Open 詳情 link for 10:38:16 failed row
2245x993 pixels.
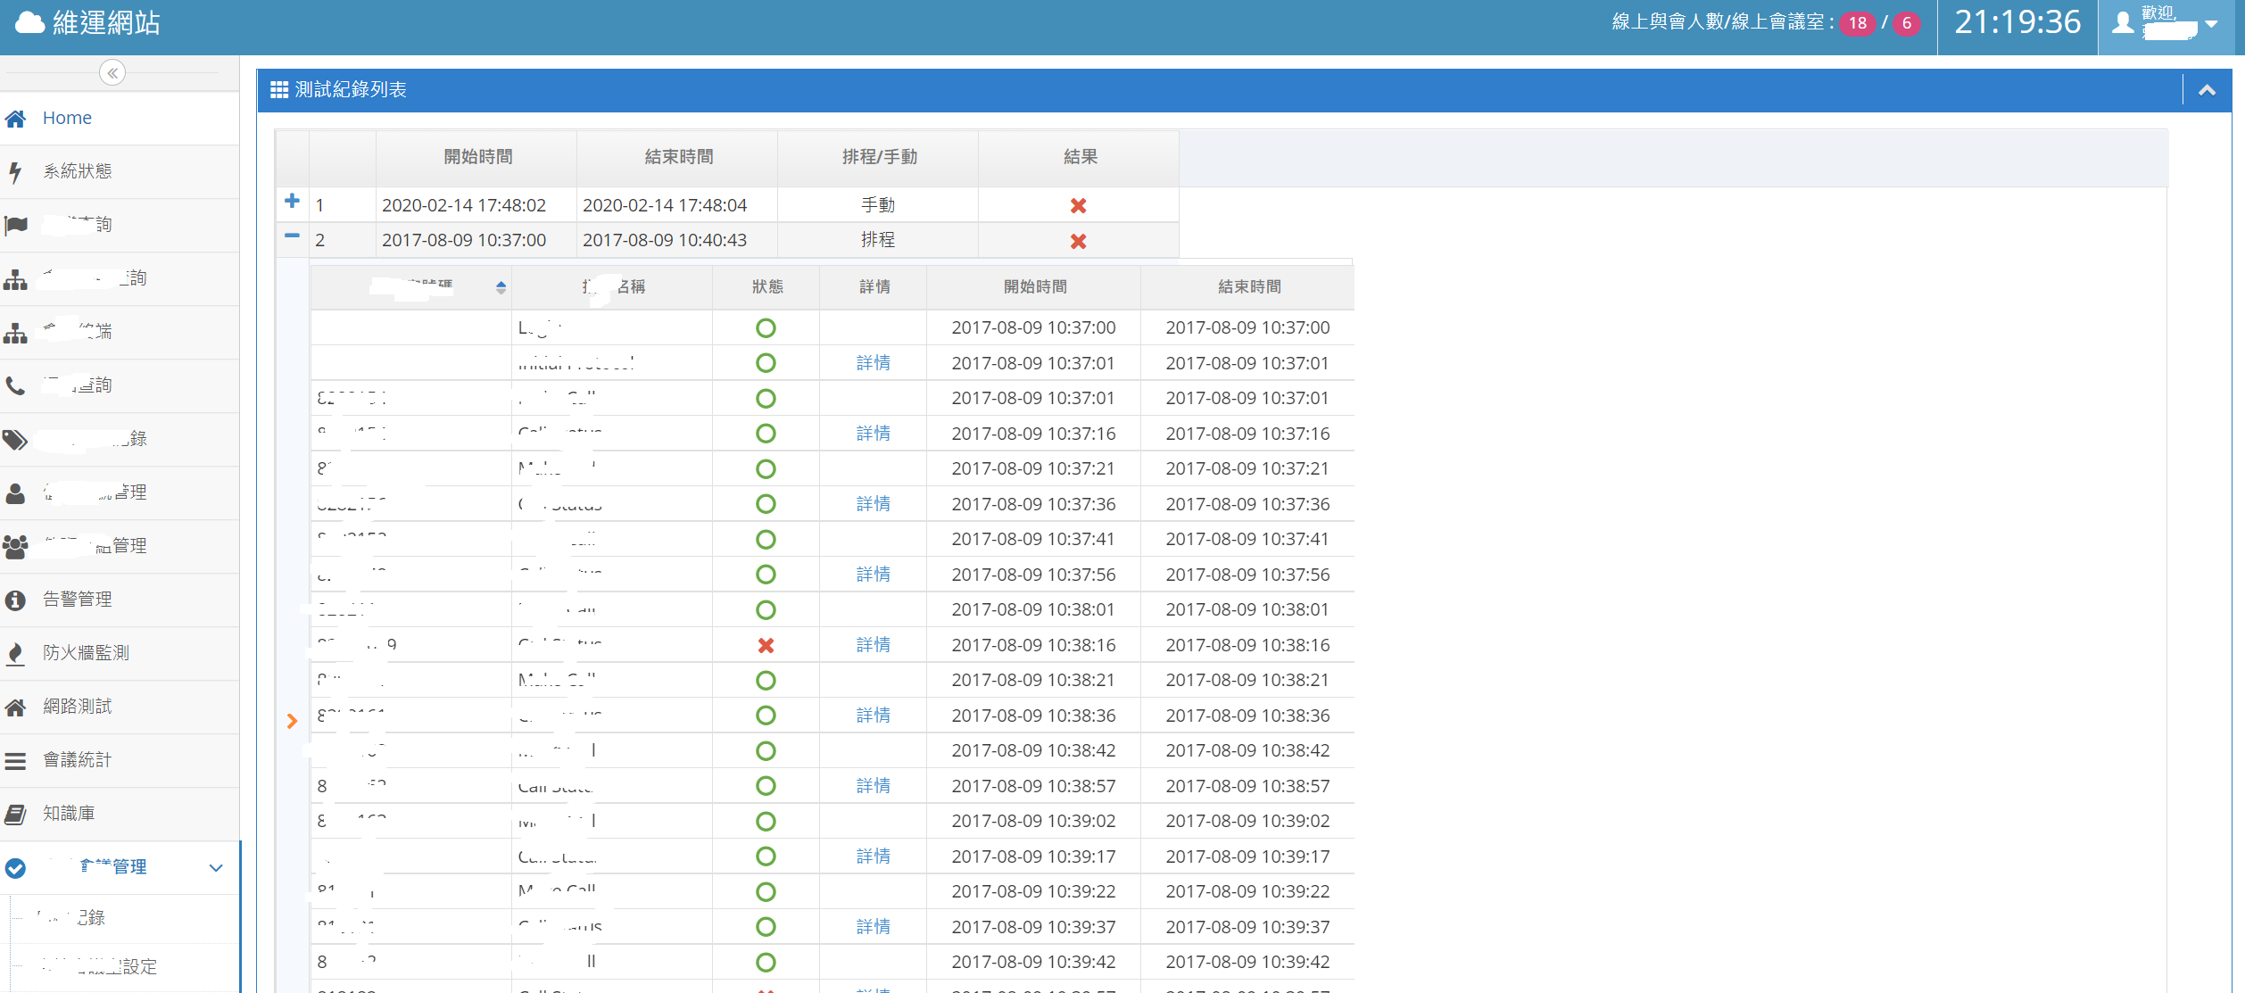[873, 645]
